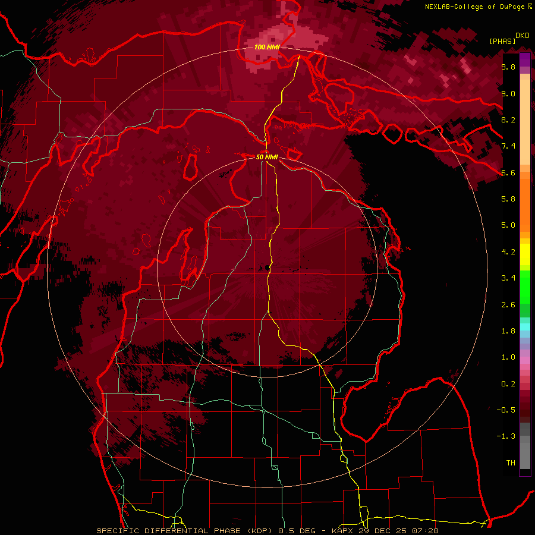
Task: Click the 3.4 legend value
Action: pyautogui.click(x=508, y=278)
